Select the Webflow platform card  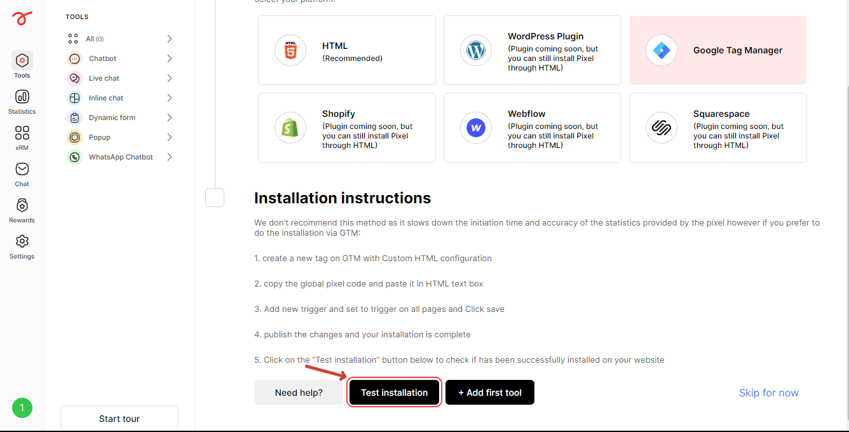click(x=533, y=128)
